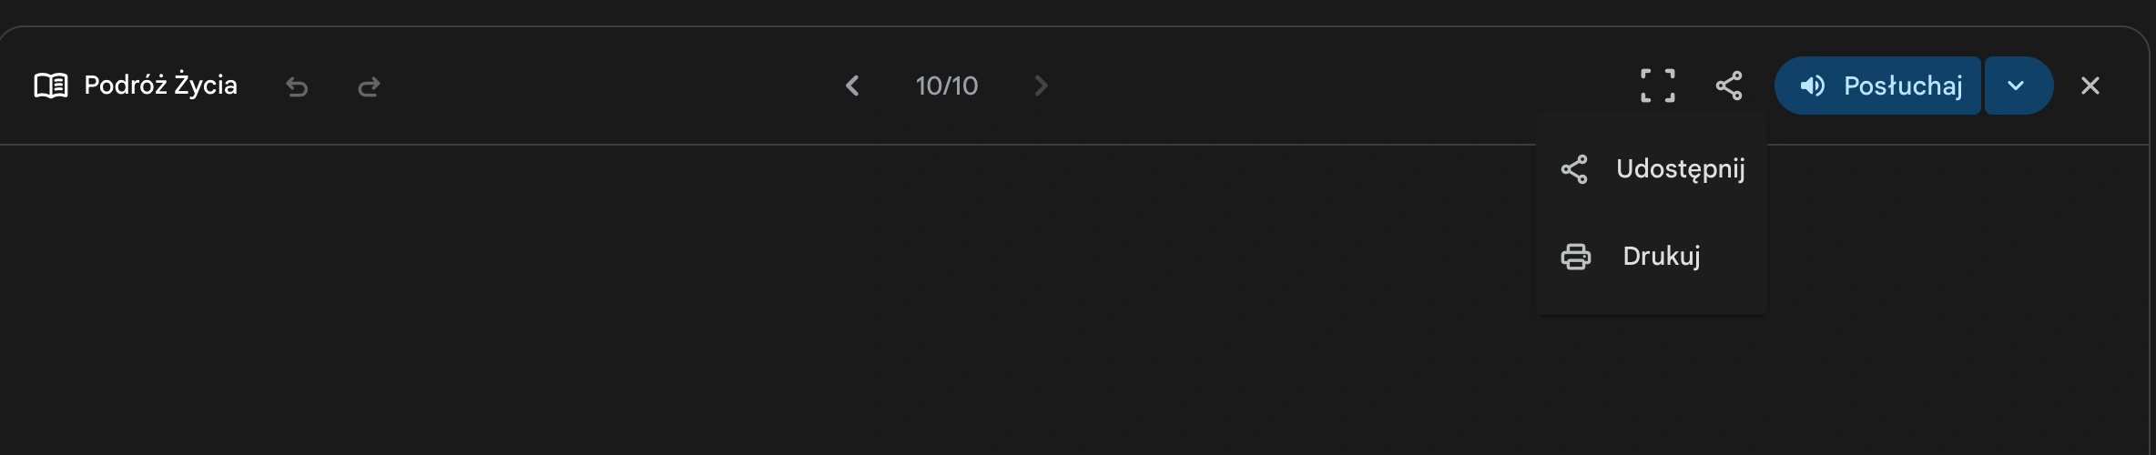This screenshot has width=2156, height=455.
Task: Click the speaker icon inside the Posłuchaj button
Action: [x=1812, y=86]
